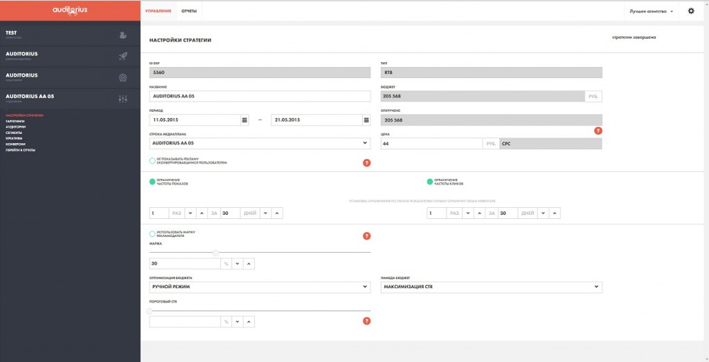Toggle 'Ограничение частоты показов' off
The image size is (709, 362).
click(152, 182)
